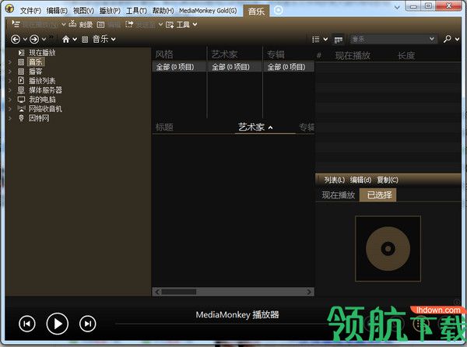Select 全部 (0 项目) under 专辑 column

click(289, 67)
